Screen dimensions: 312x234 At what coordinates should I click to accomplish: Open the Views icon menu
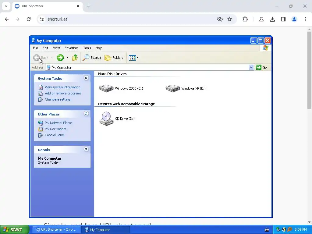pyautogui.click(x=133, y=58)
